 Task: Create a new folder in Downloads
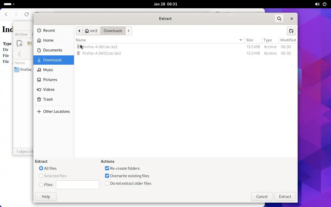point(291,31)
